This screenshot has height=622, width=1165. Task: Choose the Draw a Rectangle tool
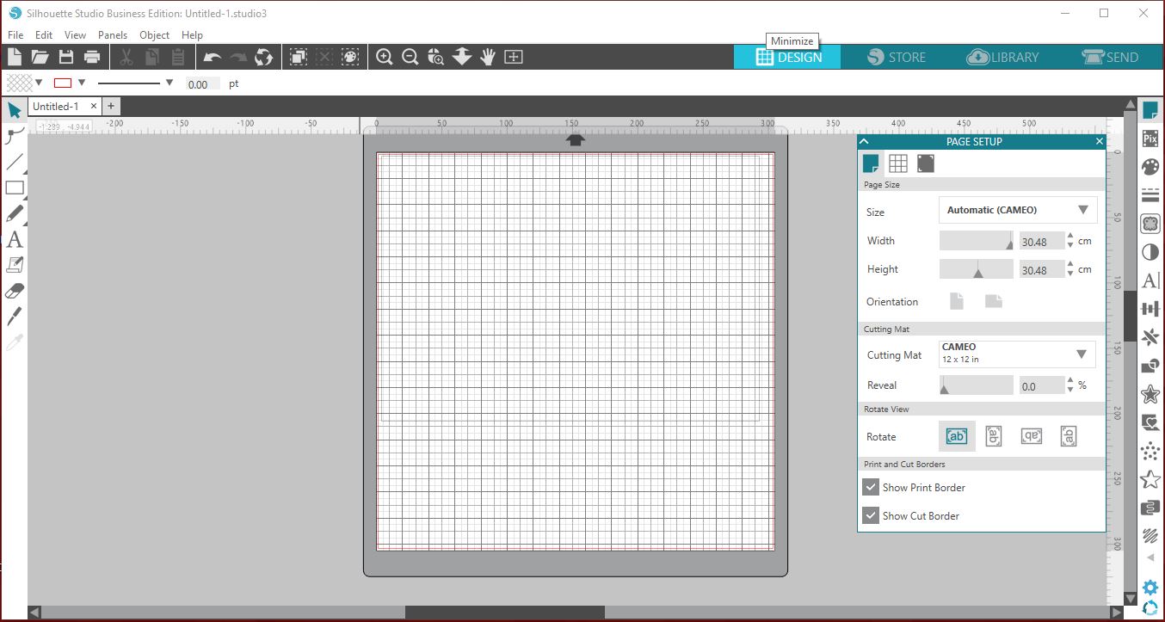pos(15,188)
